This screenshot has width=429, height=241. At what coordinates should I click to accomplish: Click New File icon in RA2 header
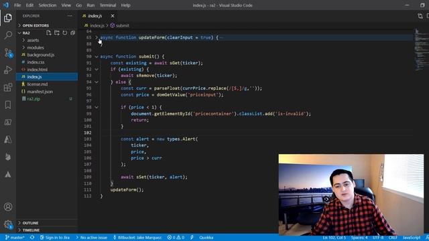point(49,33)
